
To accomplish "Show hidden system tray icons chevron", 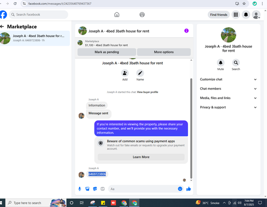I will (224, 203).
